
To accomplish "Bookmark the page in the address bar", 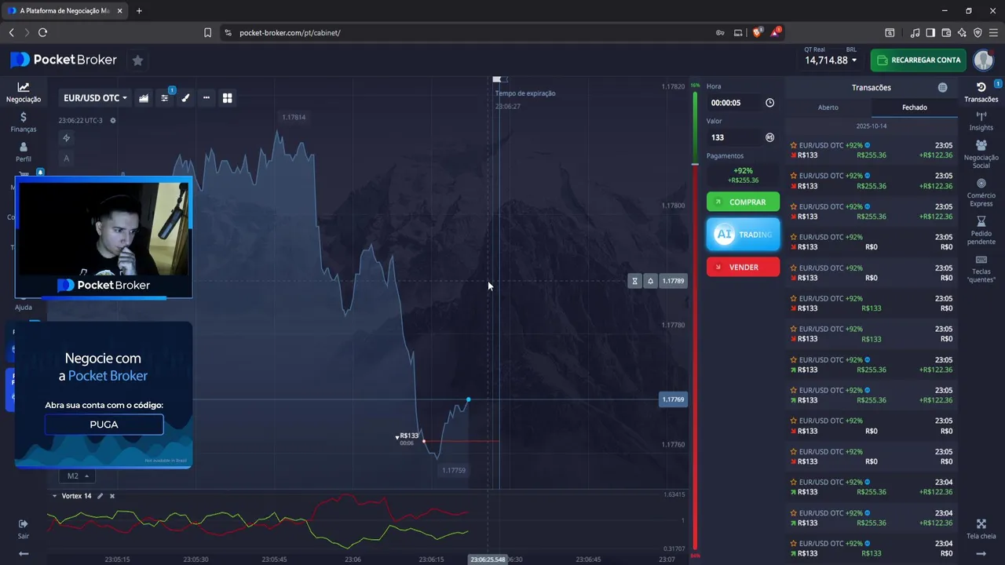I will point(208,33).
